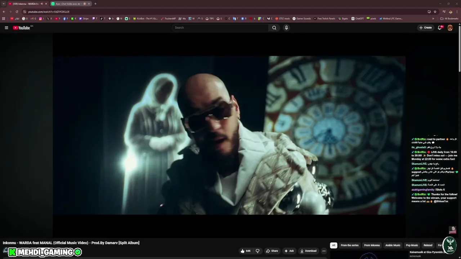
Task: Filter suggestions by From the series
Action: point(350,245)
